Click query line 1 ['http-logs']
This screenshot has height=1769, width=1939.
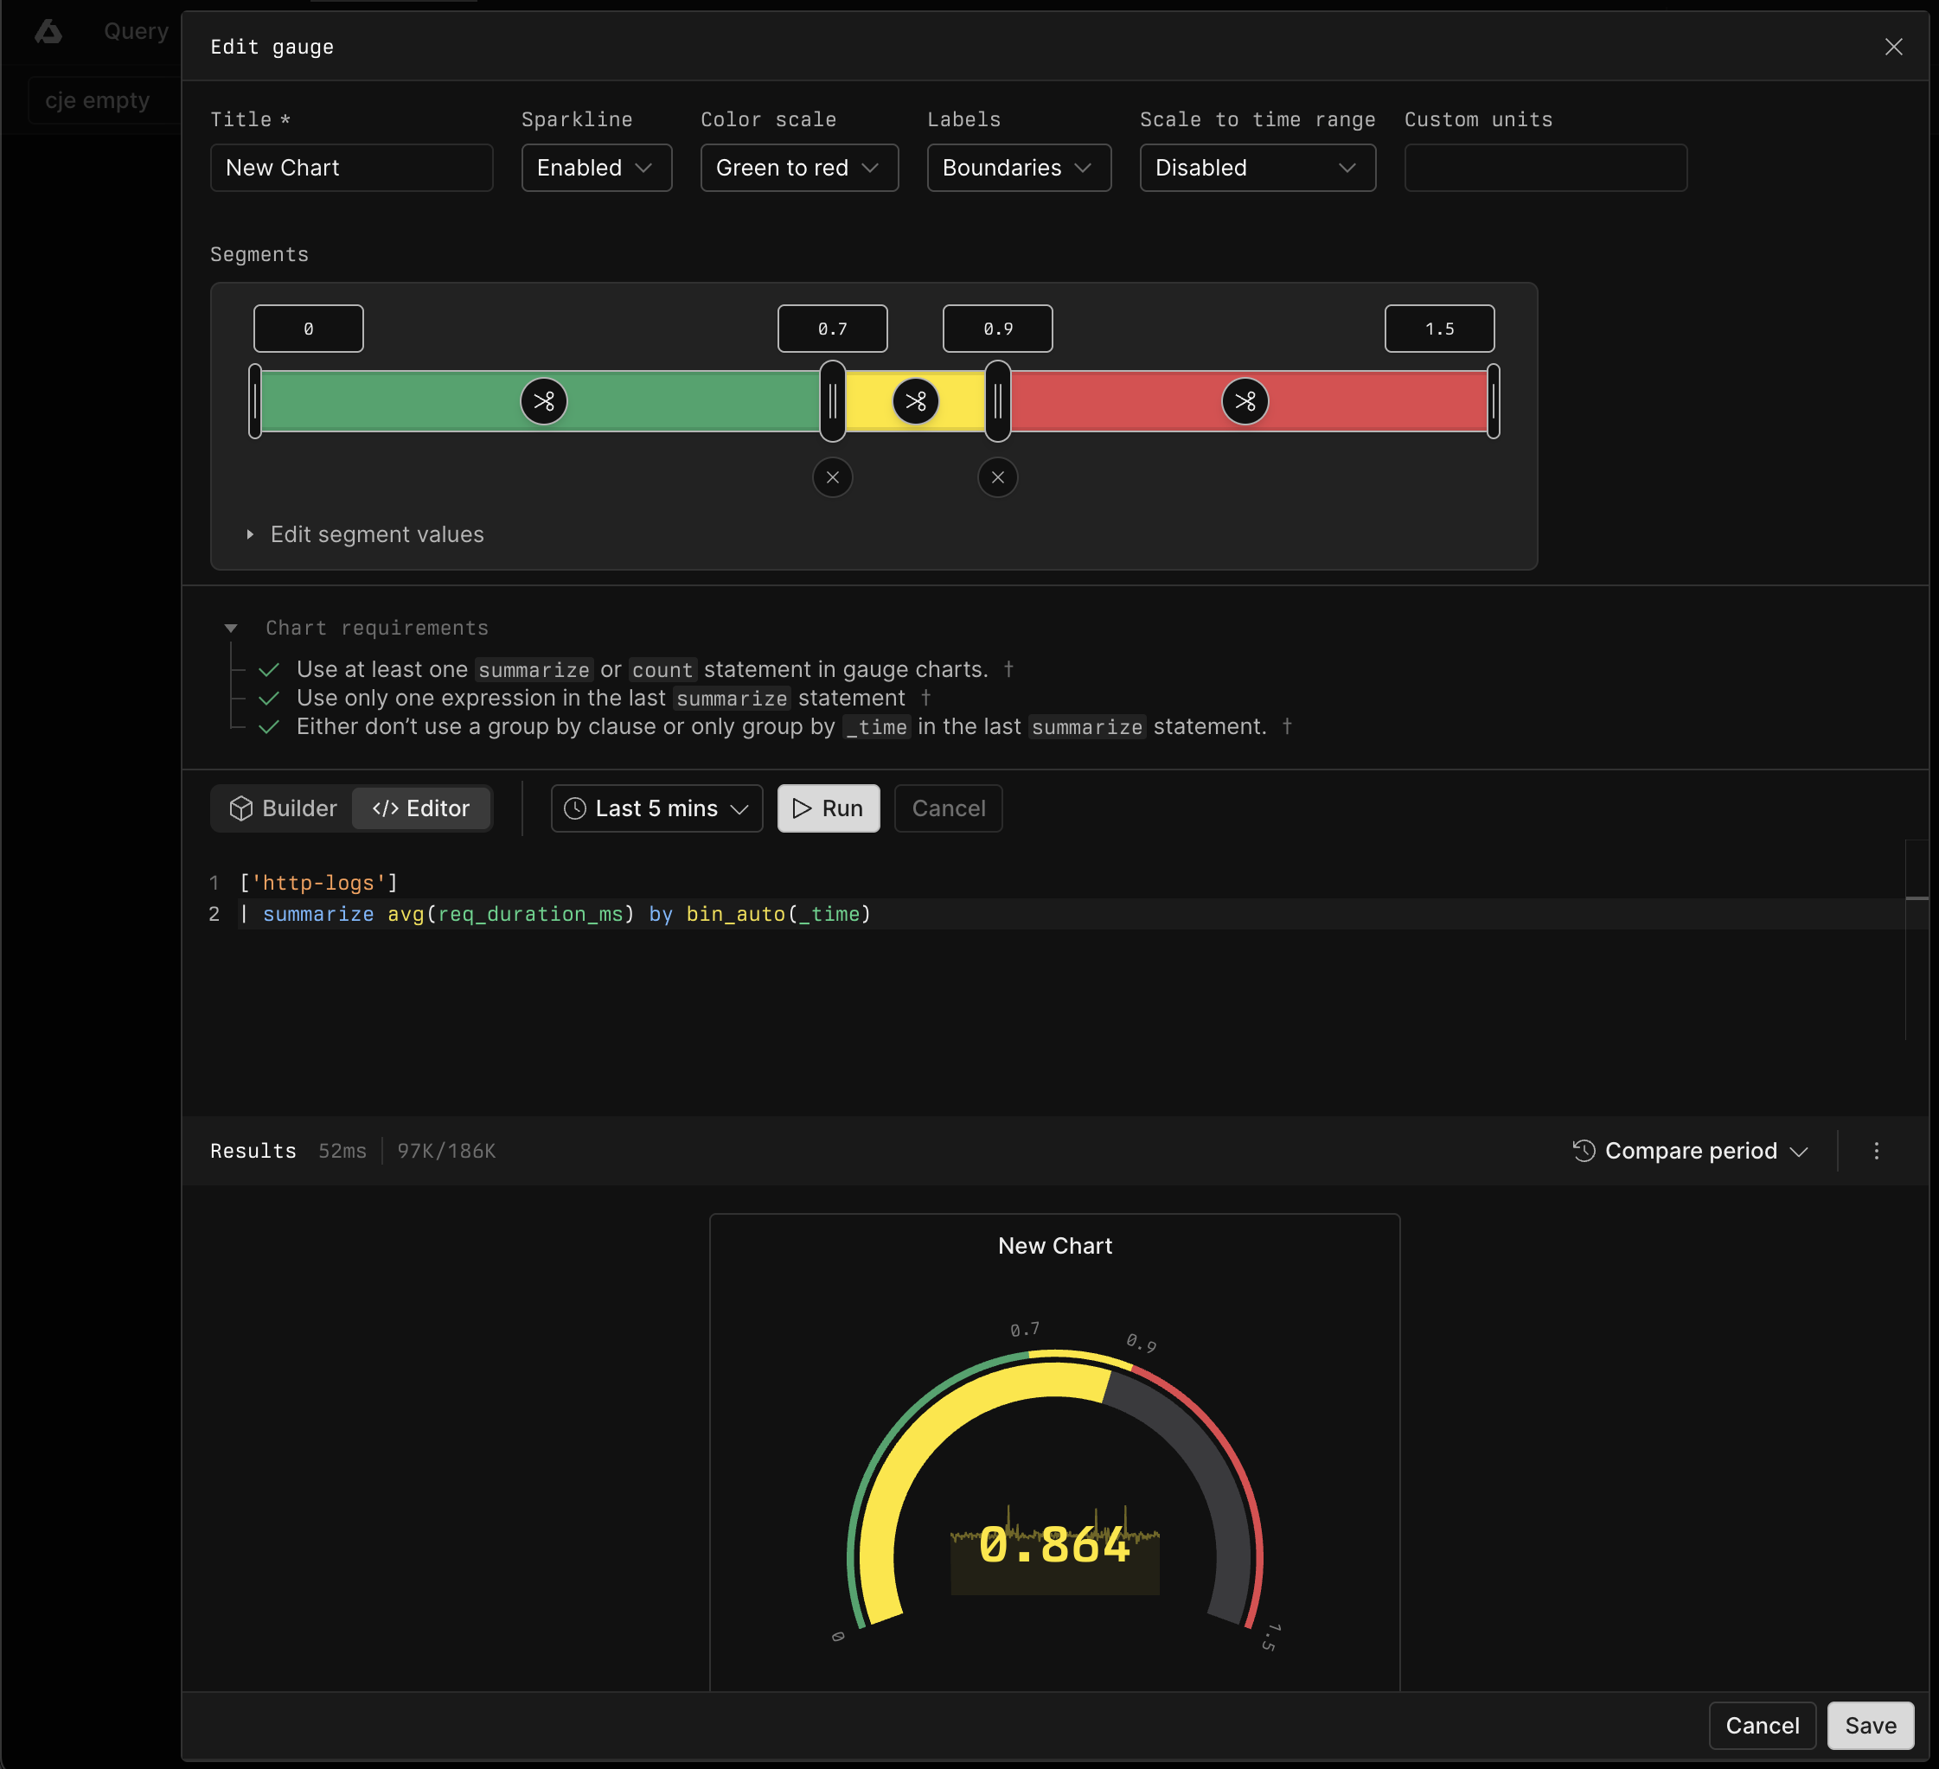pos(318,883)
